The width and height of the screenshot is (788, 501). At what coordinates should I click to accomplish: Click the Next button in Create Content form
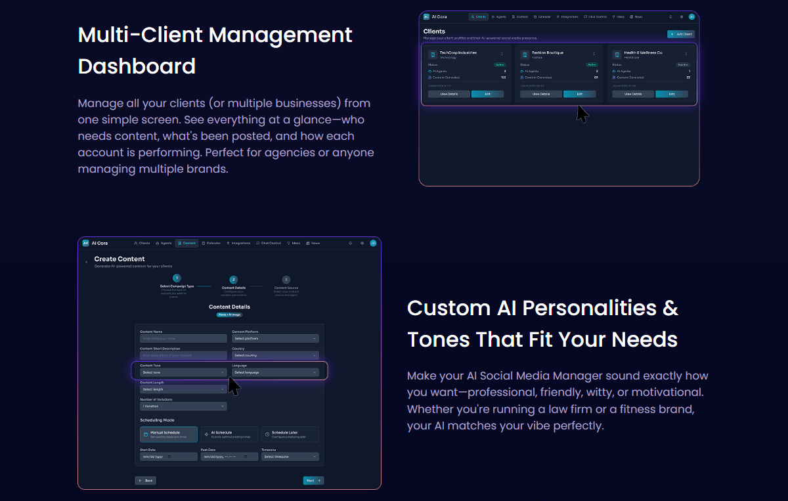[313, 481]
